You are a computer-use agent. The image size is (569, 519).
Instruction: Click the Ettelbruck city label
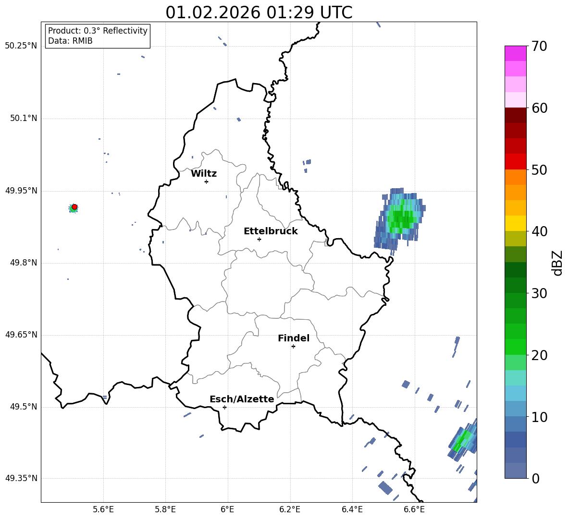271,231
